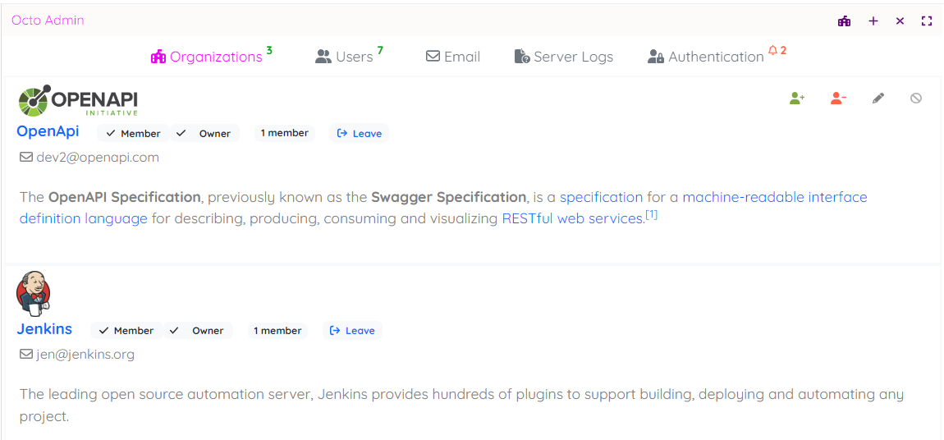
Task: Toggle the Owner chip for OpenApi
Action: coord(204,134)
